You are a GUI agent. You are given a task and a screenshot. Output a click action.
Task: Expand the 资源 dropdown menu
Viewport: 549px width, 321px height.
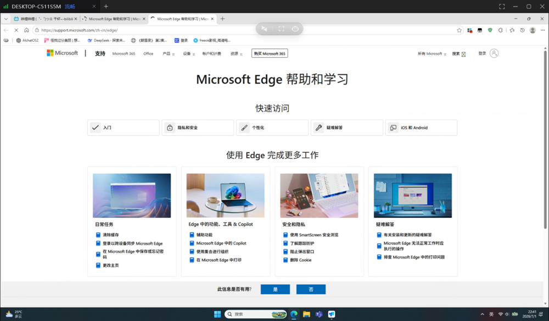pyautogui.click(x=236, y=54)
